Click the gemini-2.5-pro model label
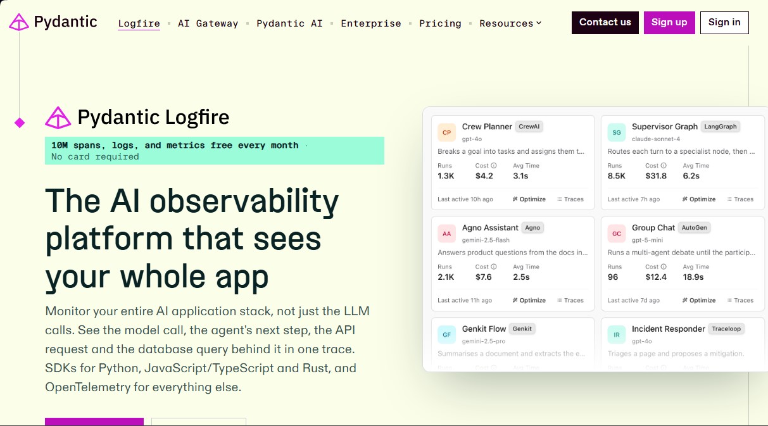 (x=484, y=341)
